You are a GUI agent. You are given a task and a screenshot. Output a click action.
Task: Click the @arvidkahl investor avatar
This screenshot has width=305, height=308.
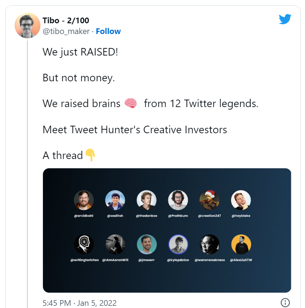tap(84, 200)
